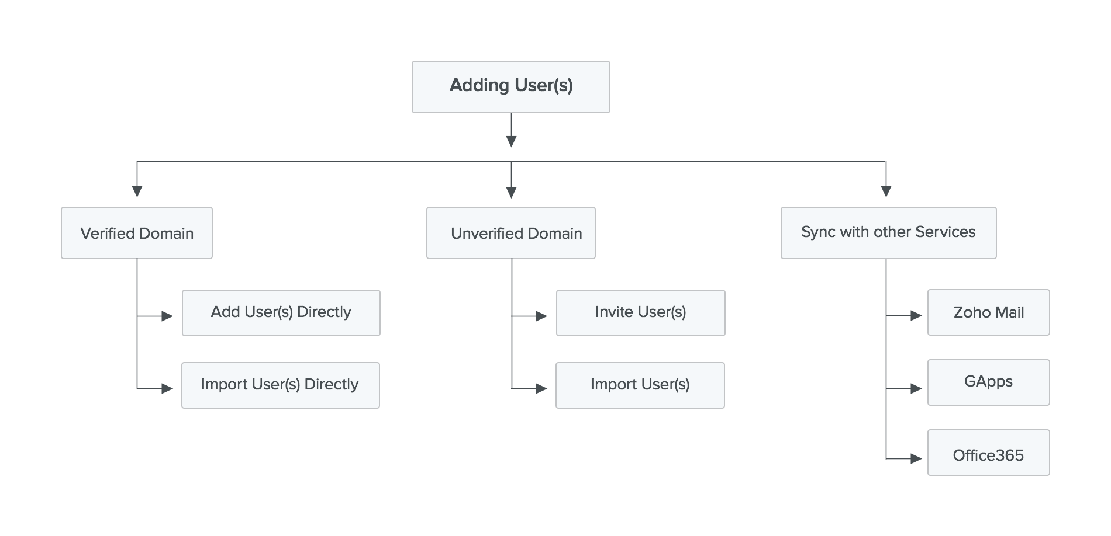Click the arrowhead pointing down into Verified Domain
Screen dimensions: 1111x536
pos(137,192)
